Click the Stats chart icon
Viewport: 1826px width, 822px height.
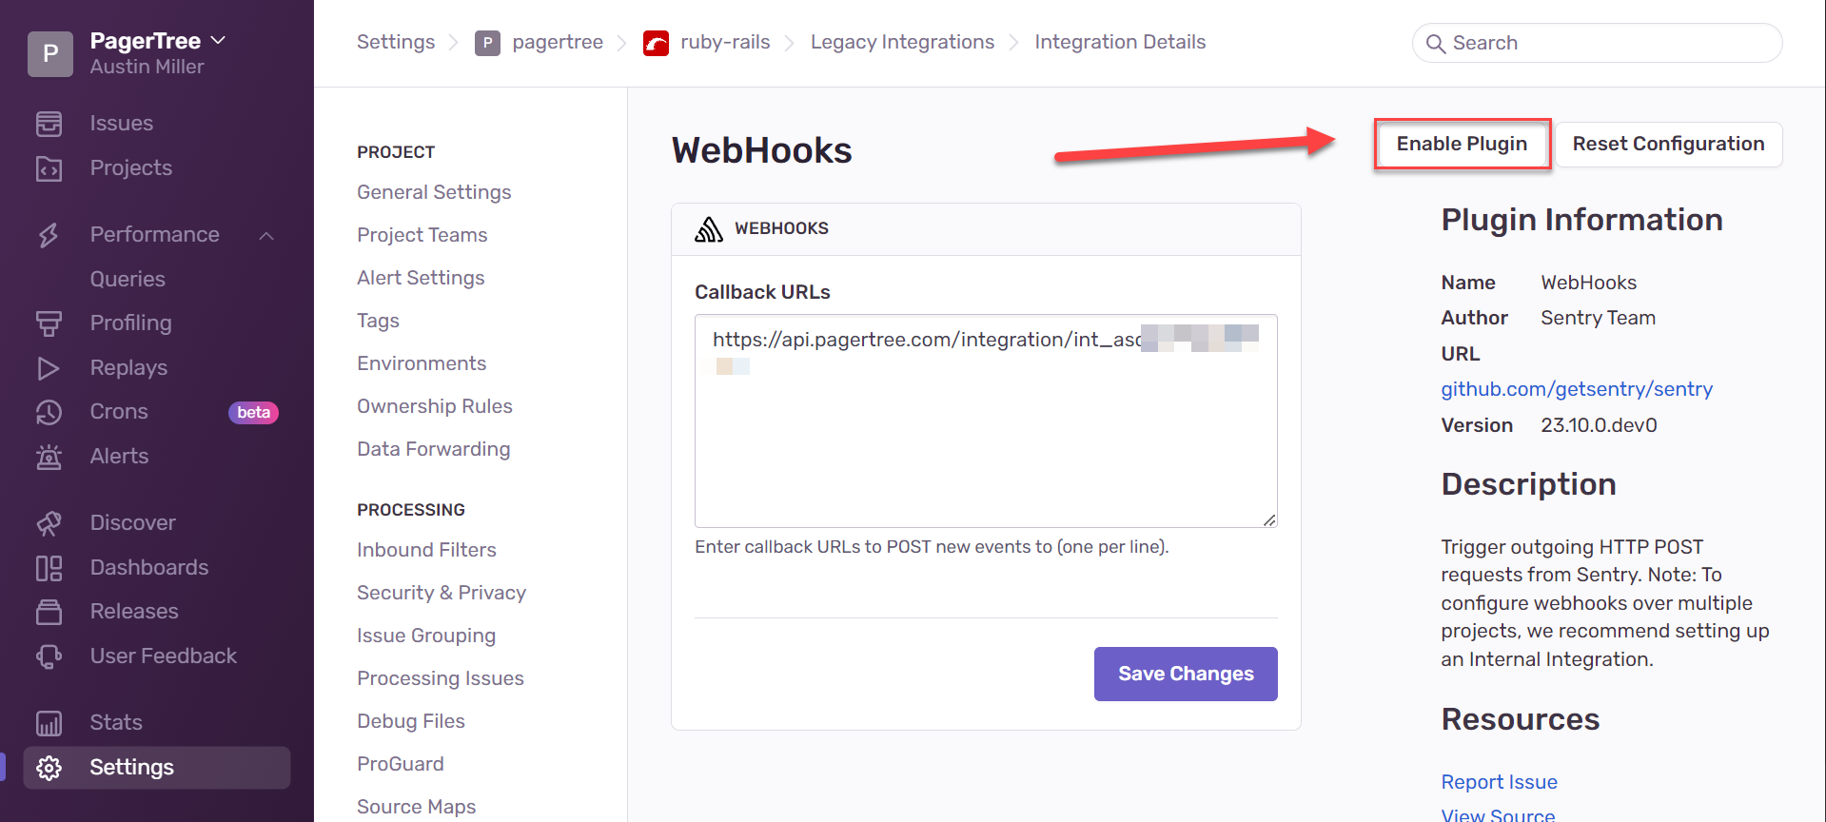[x=49, y=723]
